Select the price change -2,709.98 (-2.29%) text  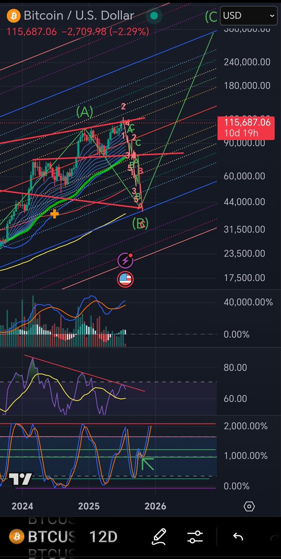coord(105,32)
